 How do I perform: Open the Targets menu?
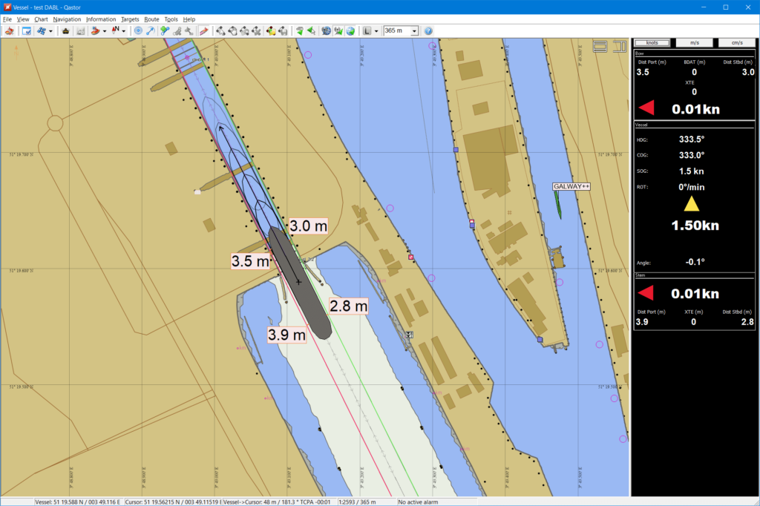[x=130, y=19]
